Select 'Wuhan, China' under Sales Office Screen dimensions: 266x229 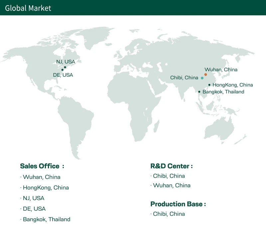click(x=42, y=177)
